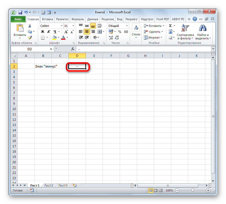Switch to Page Break Preview in status bar
The image size is (226, 204).
[161, 190]
